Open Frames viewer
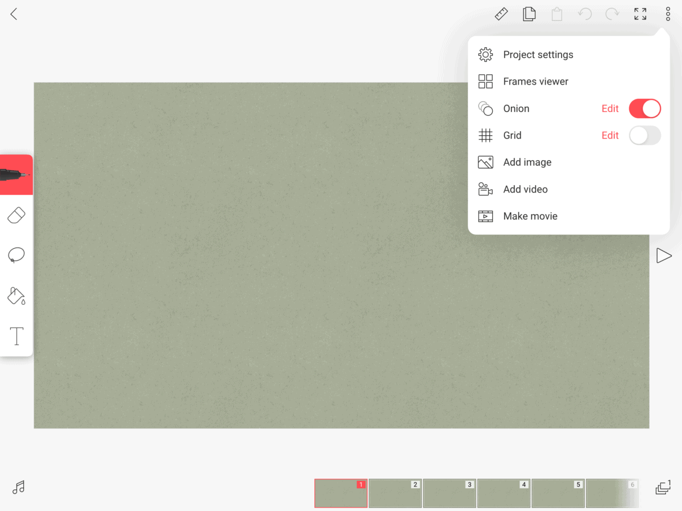682x511 pixels. (x=535, y=82)
